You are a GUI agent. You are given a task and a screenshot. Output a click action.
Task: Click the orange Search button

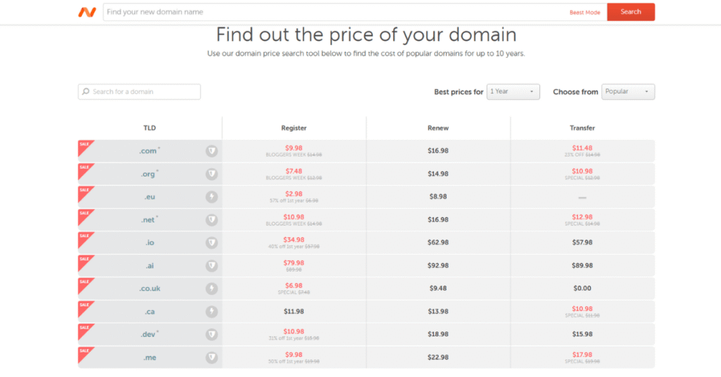631,12
